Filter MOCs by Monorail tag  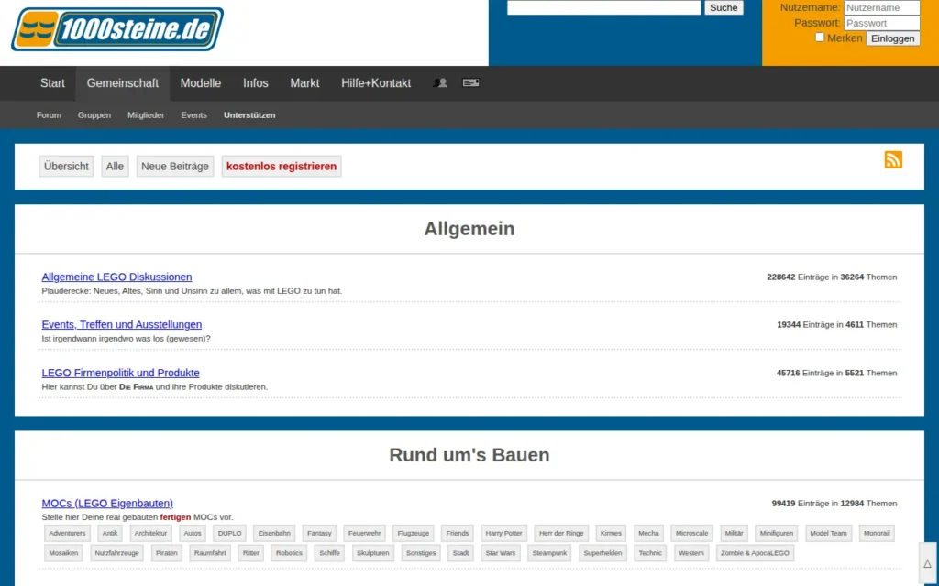(877, 534)
